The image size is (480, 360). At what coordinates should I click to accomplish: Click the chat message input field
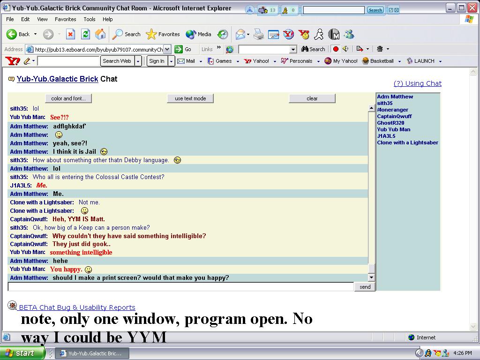pyautogui.click(x=180, y=287)
